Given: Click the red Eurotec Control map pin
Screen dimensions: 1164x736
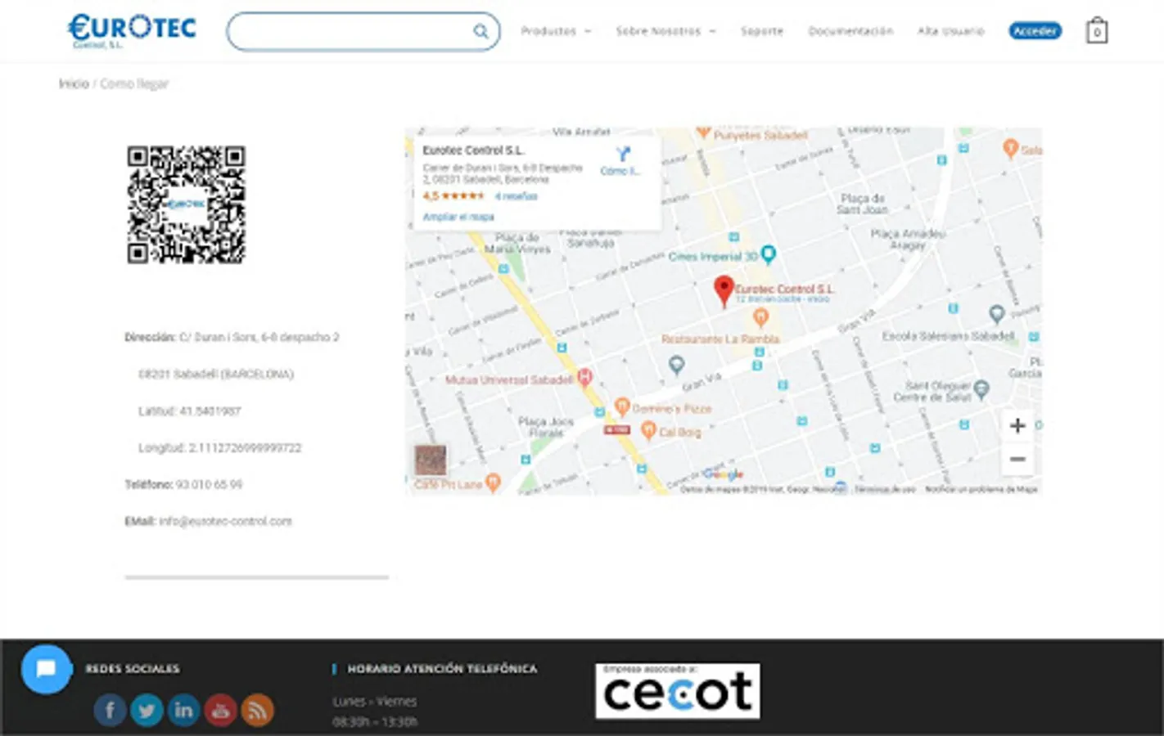Looking at the screenshot, I should click(724, 291).
